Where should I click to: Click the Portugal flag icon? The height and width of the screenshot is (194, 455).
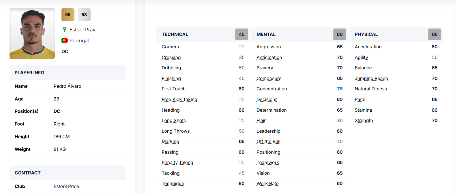65,41
